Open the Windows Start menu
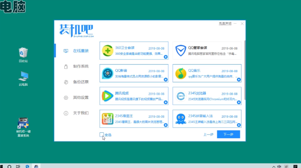This screenshot has width=301, height=168. [1, 166]
